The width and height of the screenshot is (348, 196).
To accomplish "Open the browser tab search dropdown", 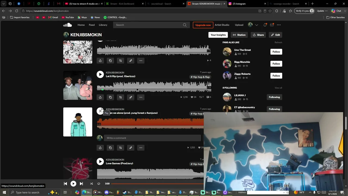I will pos(4,4).
